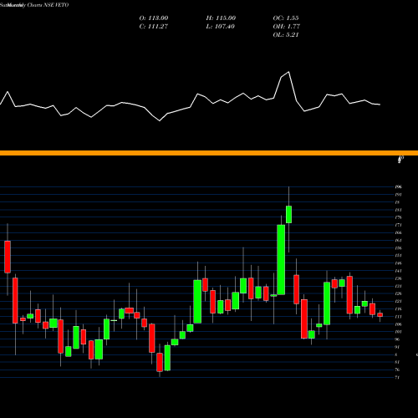This screenshot has height=418, width=418.
Task: Select the first large red candlestick on left
Action: click(8, 257)
